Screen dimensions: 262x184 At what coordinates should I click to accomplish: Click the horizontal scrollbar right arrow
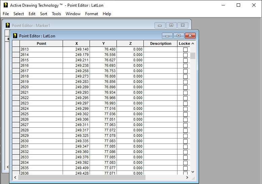coord(188,177)
